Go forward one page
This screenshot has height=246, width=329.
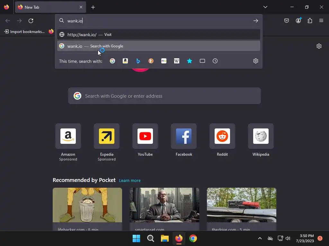[19, 21]
